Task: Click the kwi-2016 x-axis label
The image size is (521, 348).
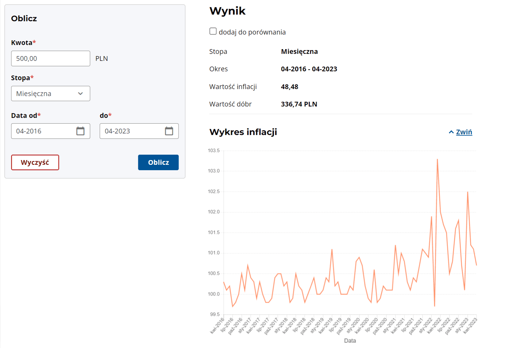Action: coord(217,326)
